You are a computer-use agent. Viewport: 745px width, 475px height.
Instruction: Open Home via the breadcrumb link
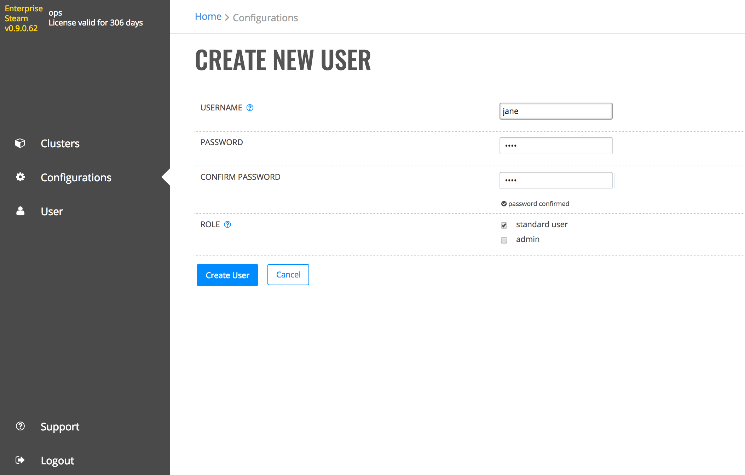point(208,16)
